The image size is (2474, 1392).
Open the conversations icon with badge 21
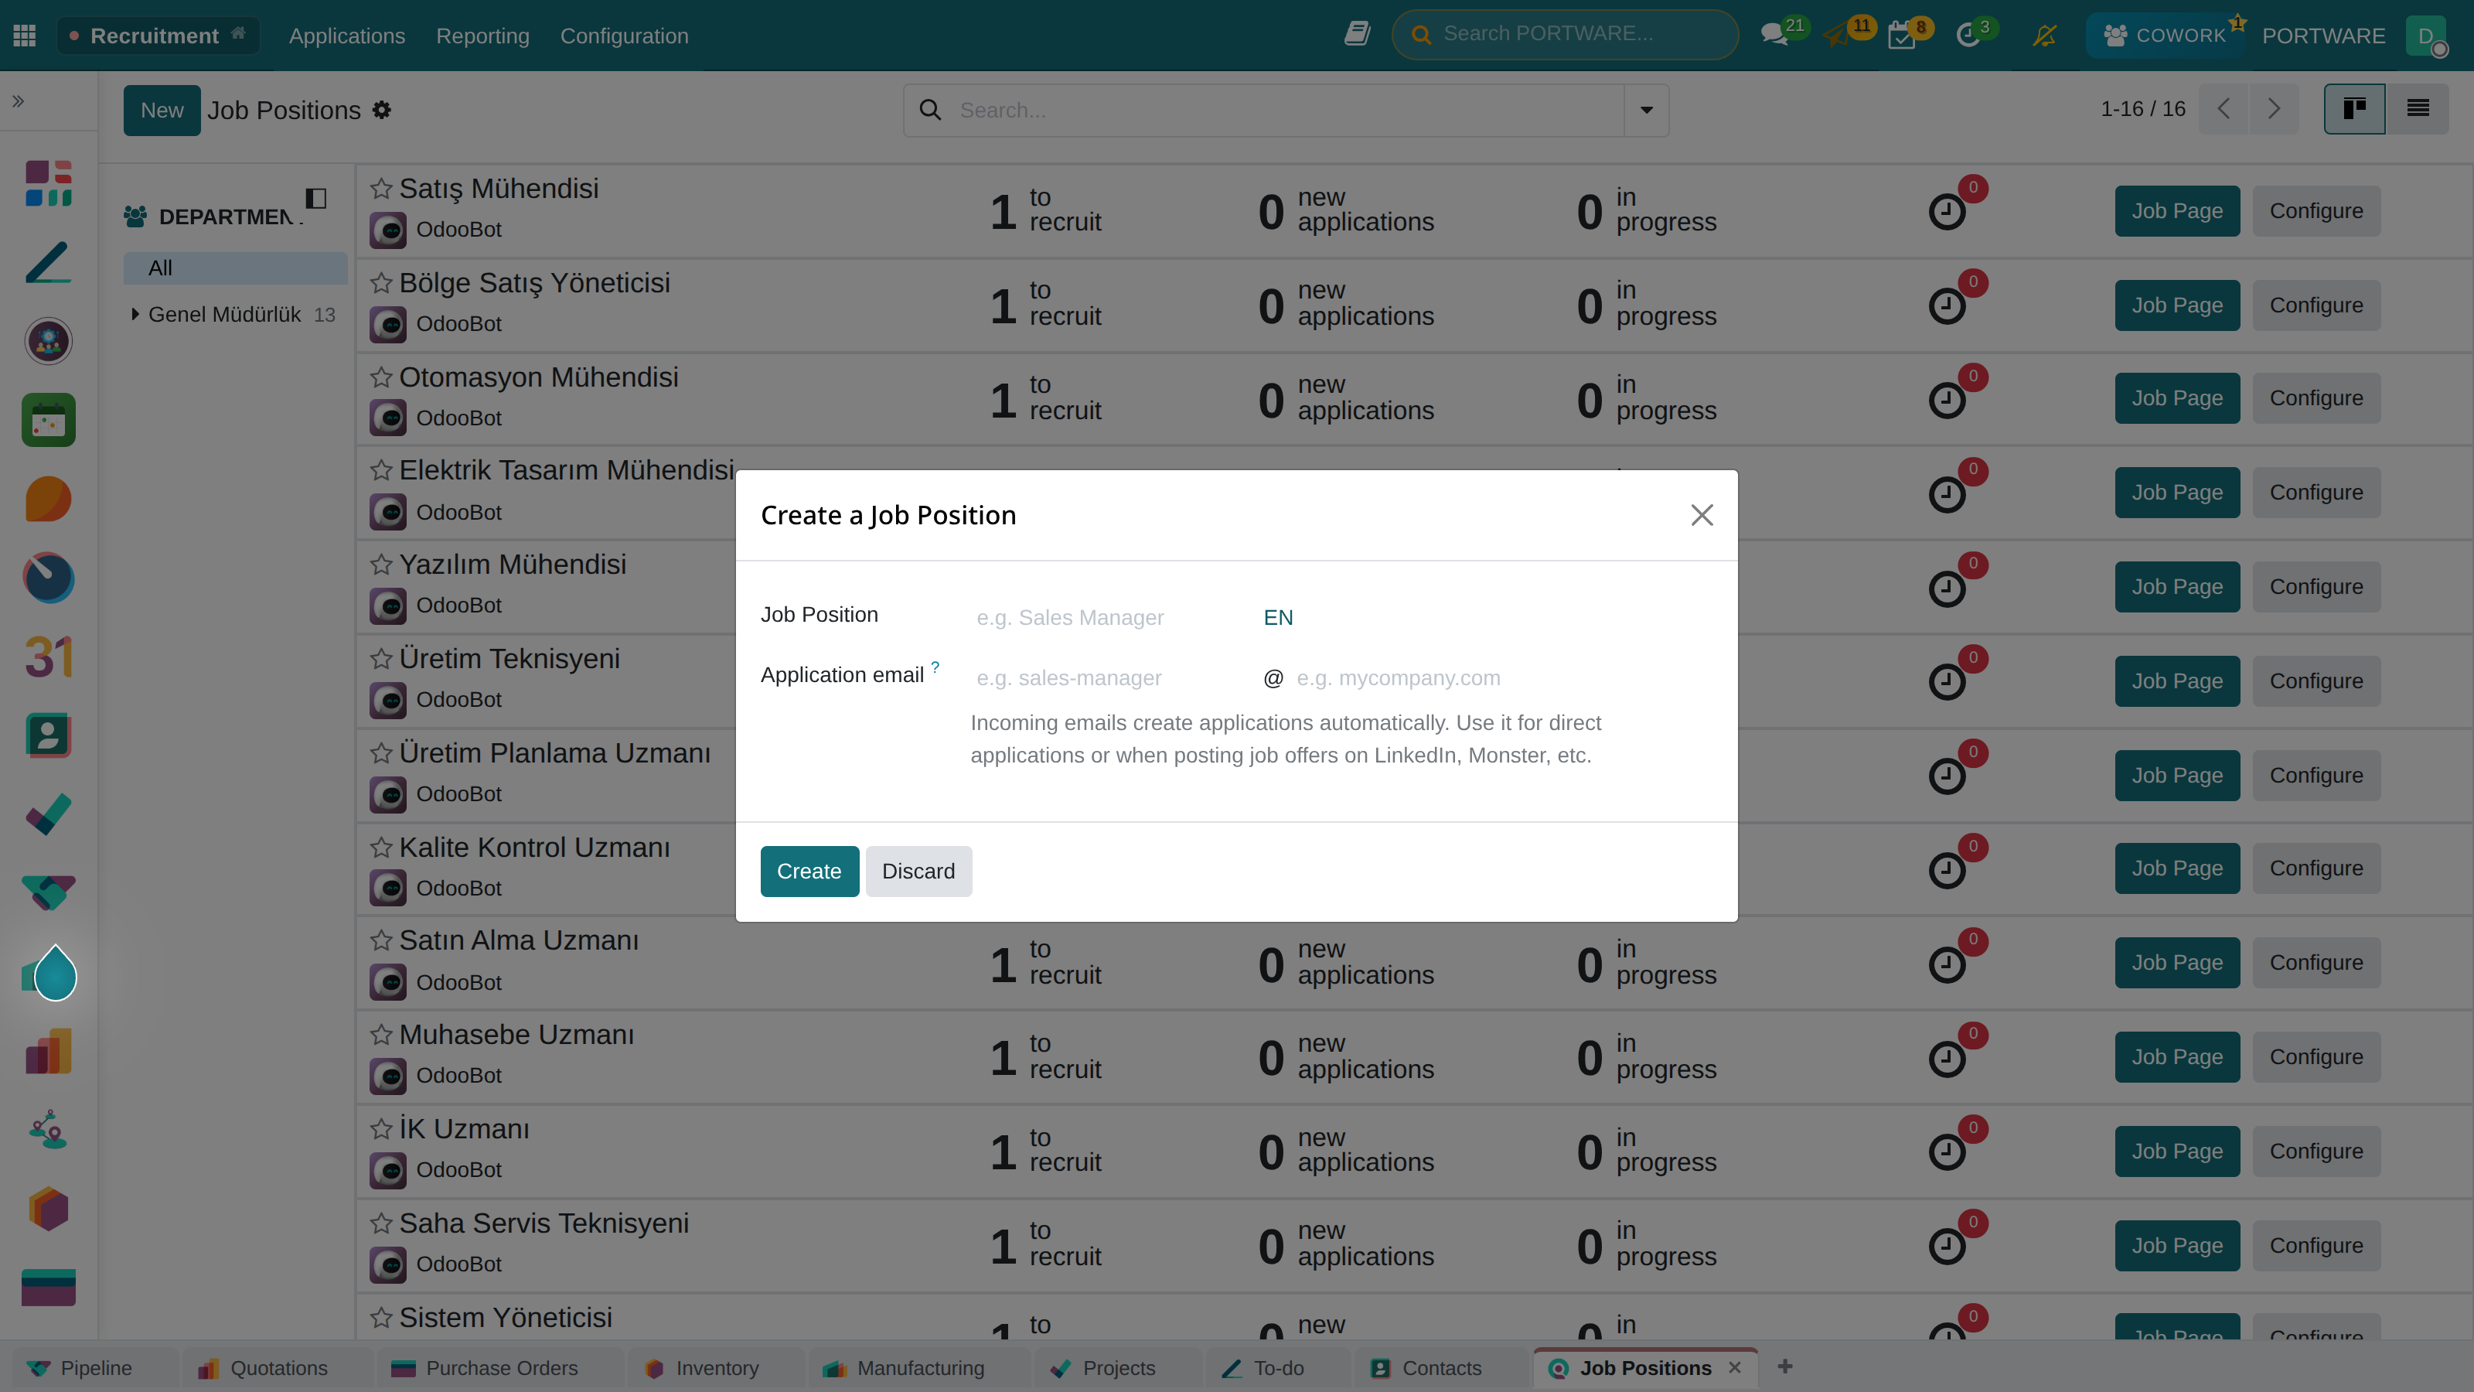(x=1775, y=35)
